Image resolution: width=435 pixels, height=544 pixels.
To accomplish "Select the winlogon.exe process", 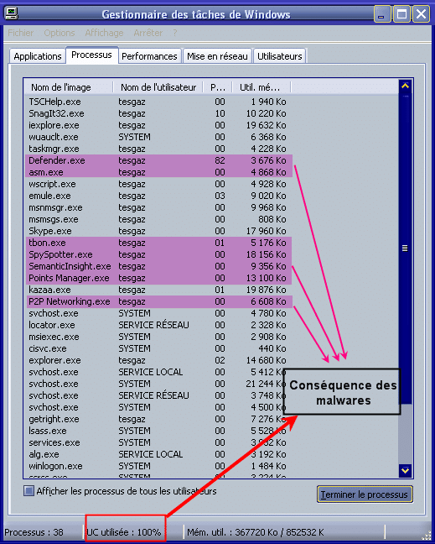I will (159, 466).
